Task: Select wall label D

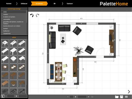Action: click(78, 69)
